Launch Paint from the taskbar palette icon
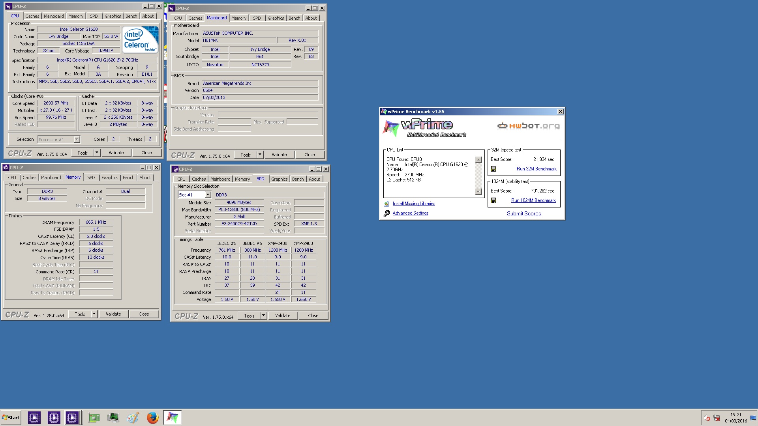 click(x=133, y=418)
